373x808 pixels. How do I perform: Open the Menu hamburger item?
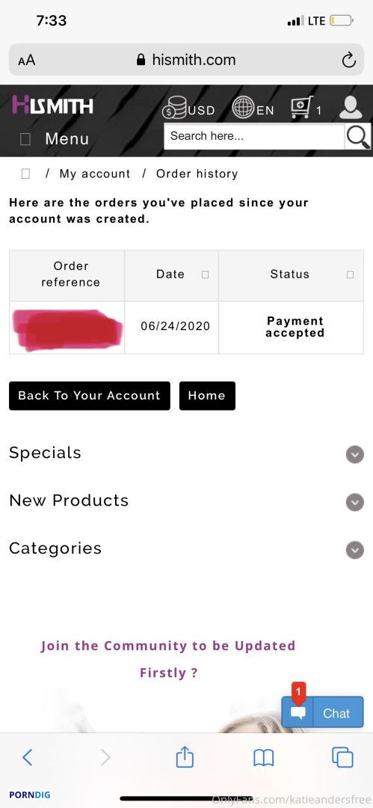[x=54, y=138]
